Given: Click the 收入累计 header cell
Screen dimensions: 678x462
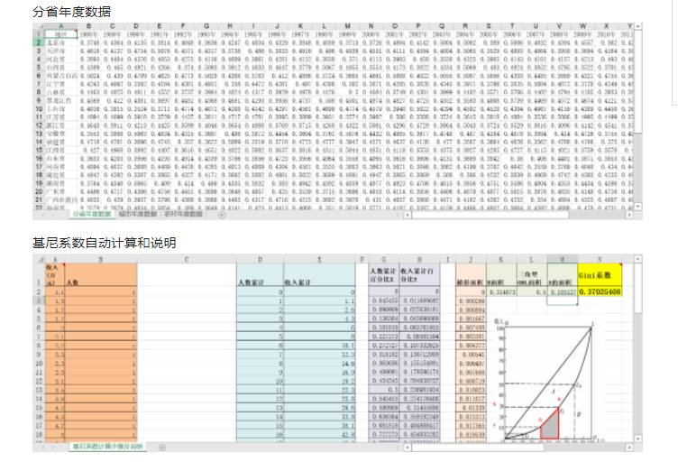Looking at the screenshot, I should [x=319, y=274].
